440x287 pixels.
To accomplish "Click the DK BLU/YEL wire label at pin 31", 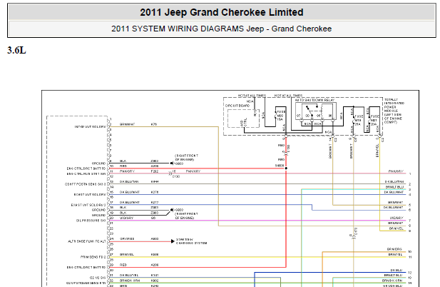I will point(129,275).
